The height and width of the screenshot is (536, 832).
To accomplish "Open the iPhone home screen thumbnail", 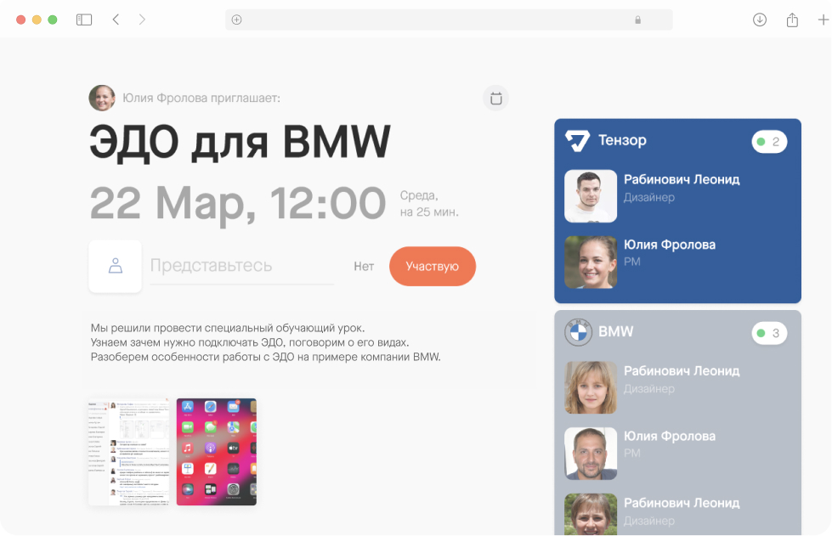I will click(216, 451).
